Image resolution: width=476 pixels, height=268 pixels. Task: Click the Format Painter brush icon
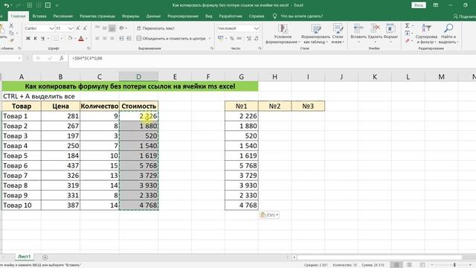point(12,40)
